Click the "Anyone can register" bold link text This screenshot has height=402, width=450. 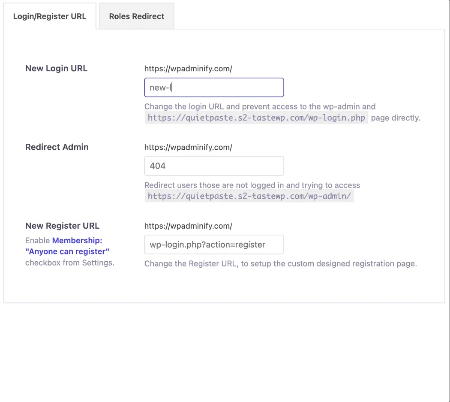[67, 251]
